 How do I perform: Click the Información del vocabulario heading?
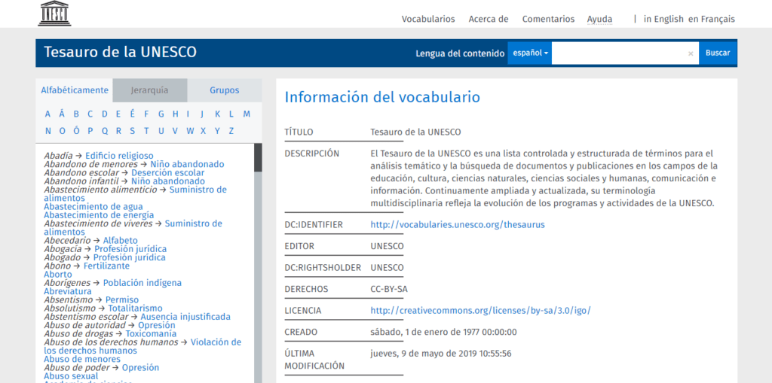(382, 97)
